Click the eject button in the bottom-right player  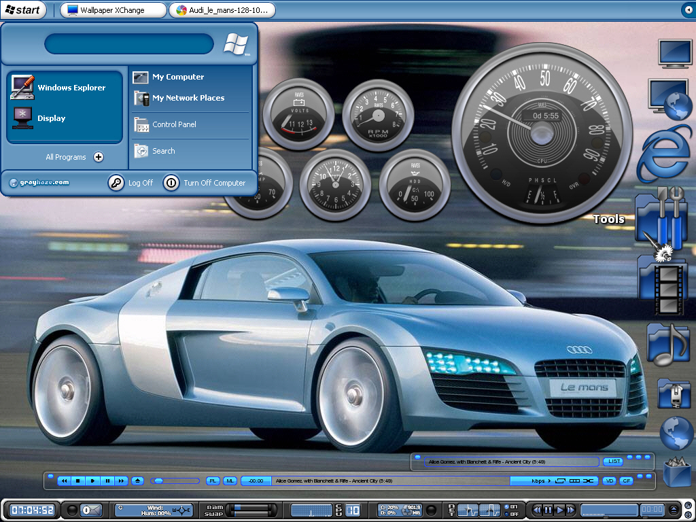pyautogui.click(x=674, y=510)
